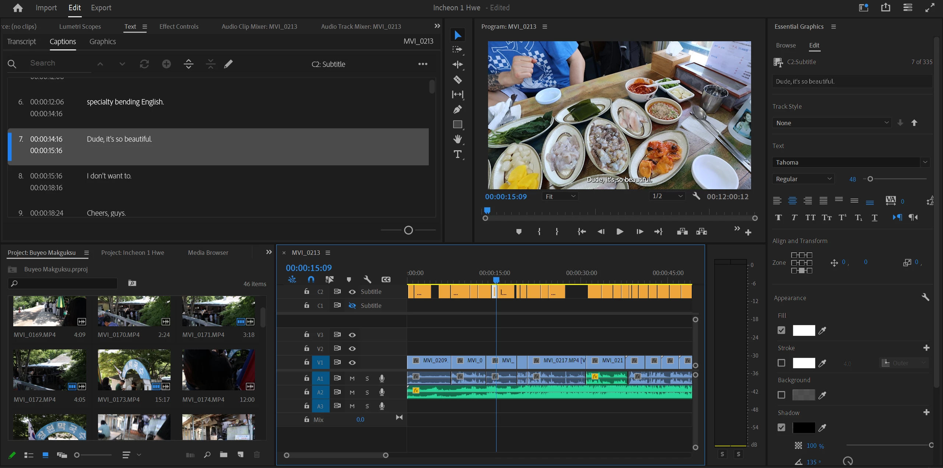Open the Fit zoom level dropdown
Screen dimensions: 943x468
[560, 197]
